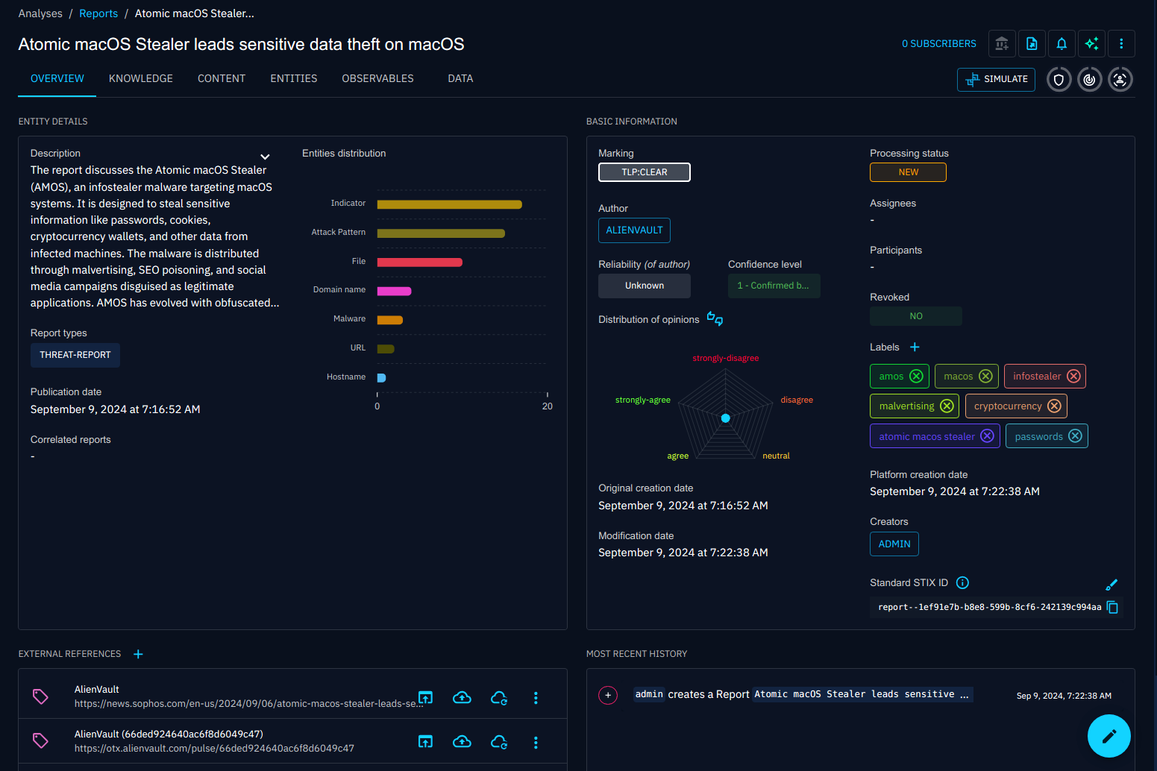Screen dimensions: 1157x771
Task: Switch to the Knowledge tab
Action: click(x=140, y=78)
